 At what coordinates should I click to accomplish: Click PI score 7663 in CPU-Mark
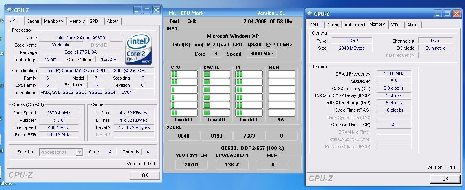(x=249, y=136)
